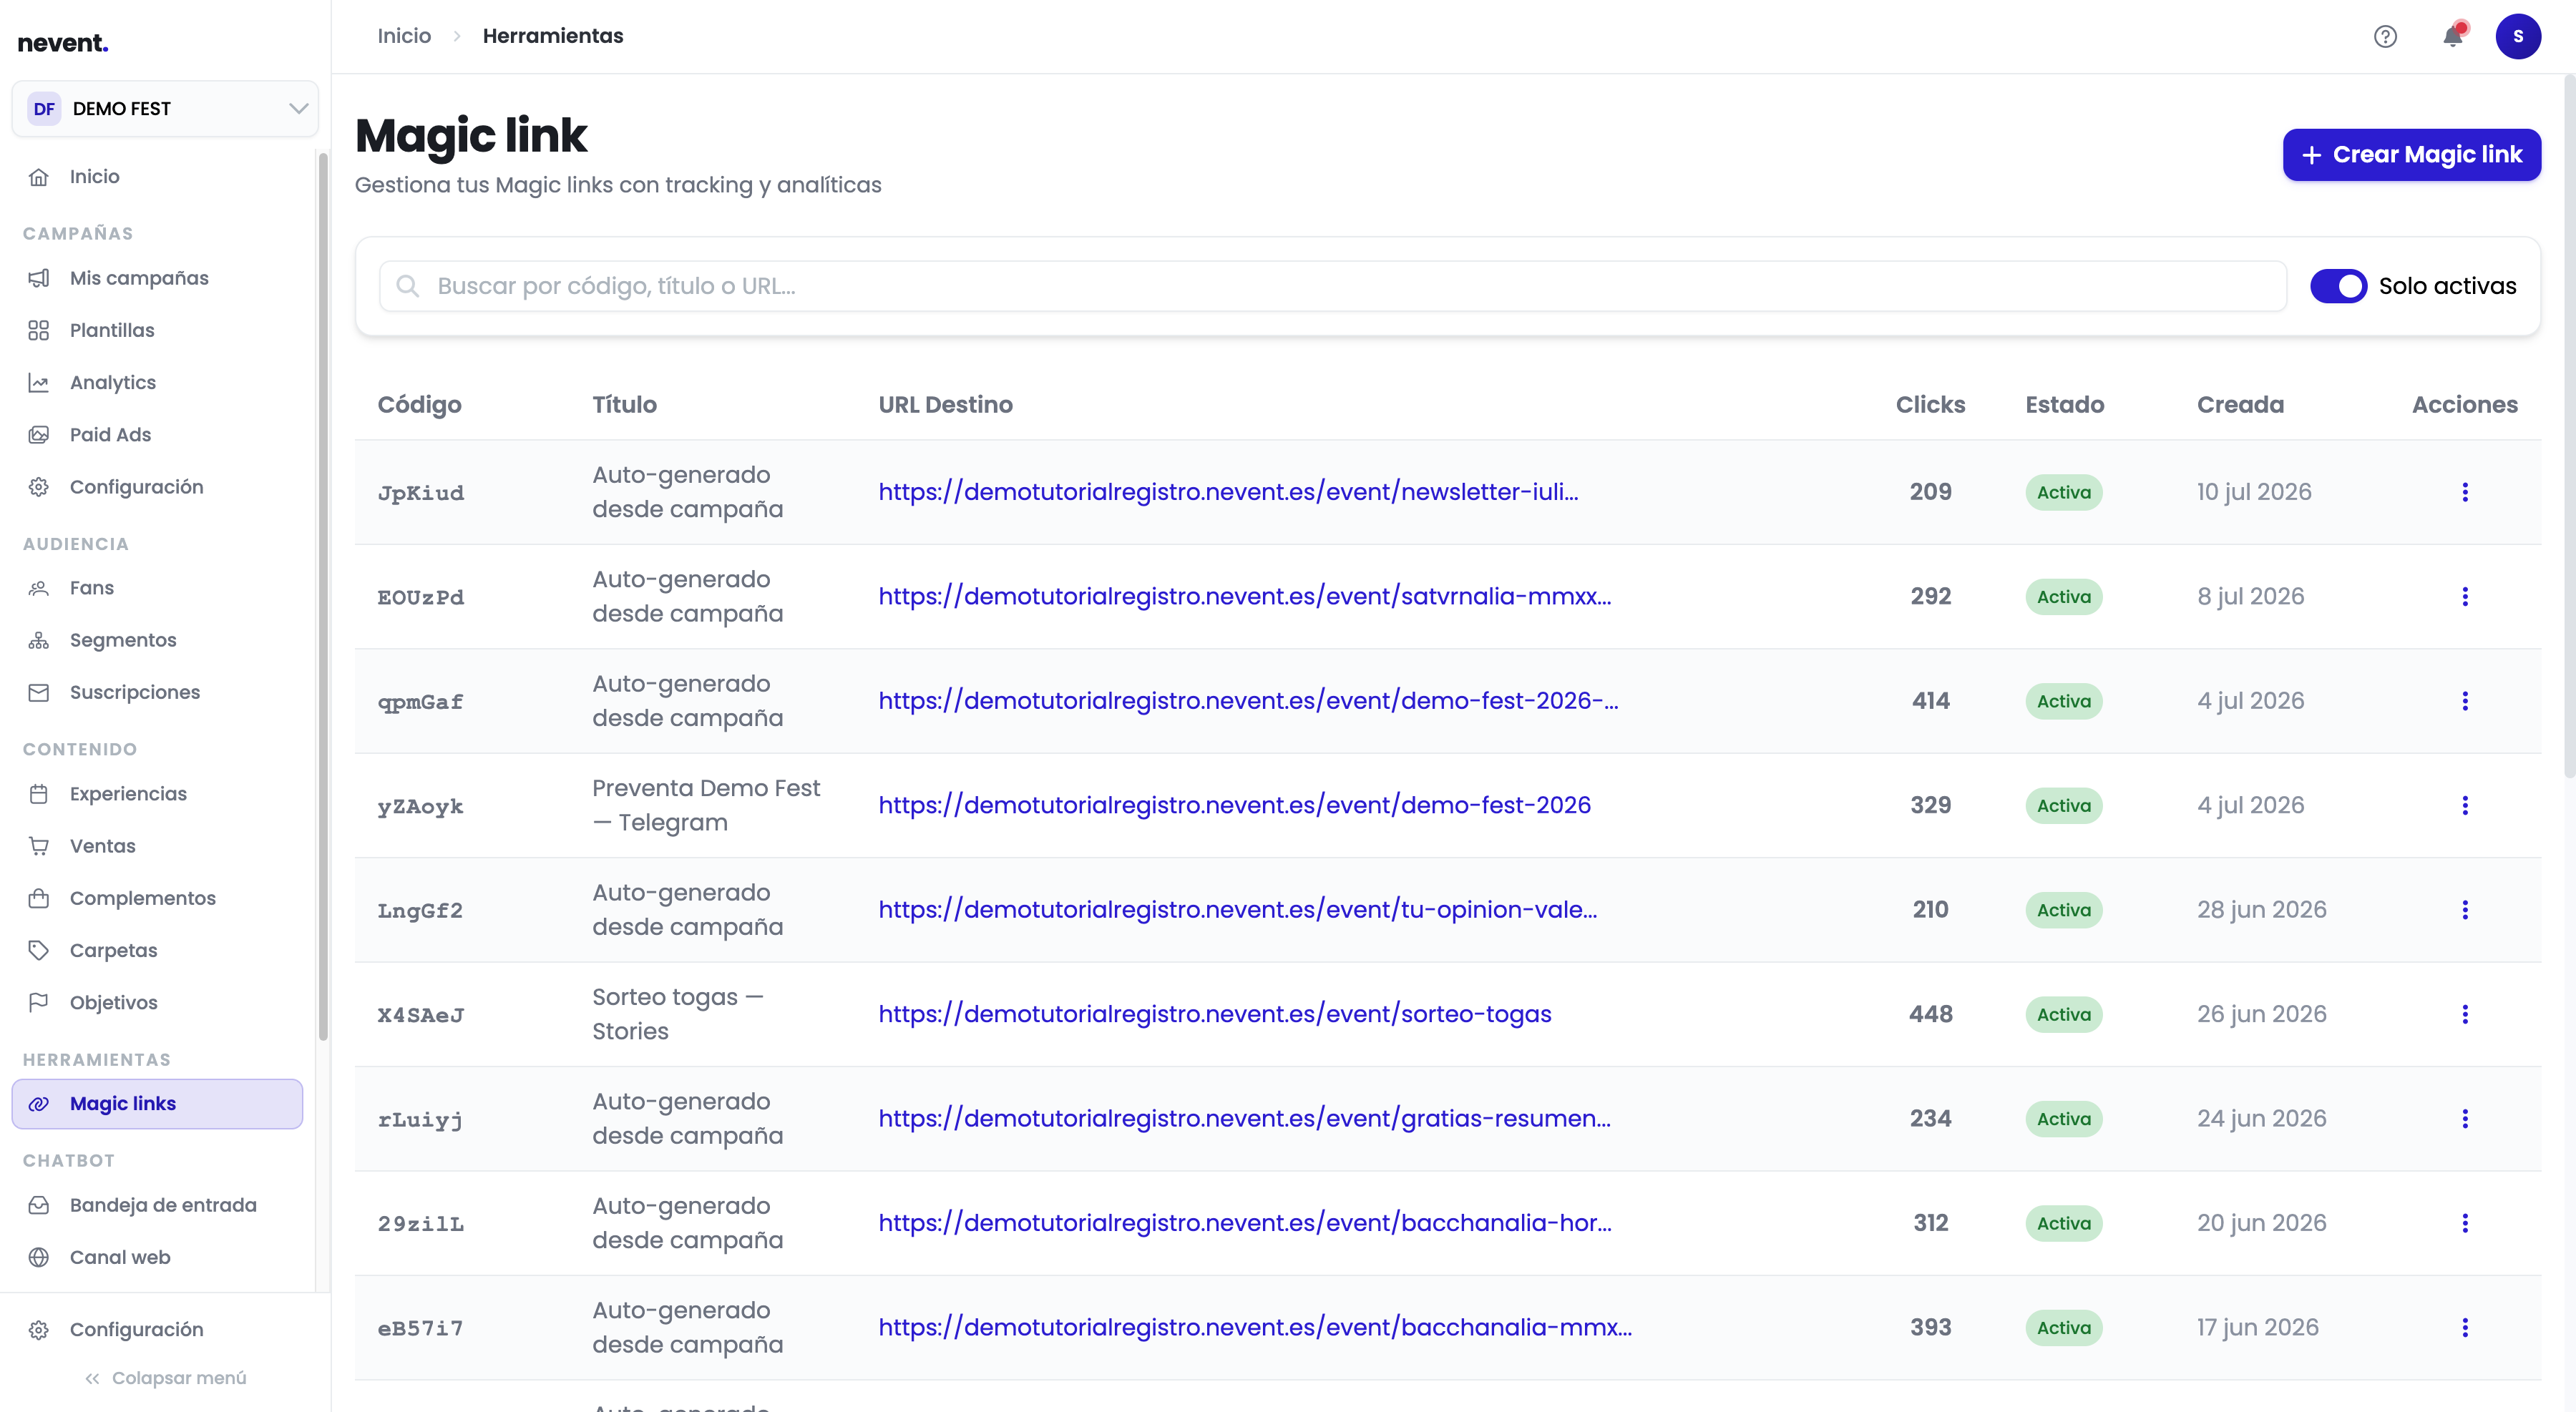Screen dimensions: 2576x1412
Task: Click Carpetas tag icon
Action: click(x=39, y=951)
